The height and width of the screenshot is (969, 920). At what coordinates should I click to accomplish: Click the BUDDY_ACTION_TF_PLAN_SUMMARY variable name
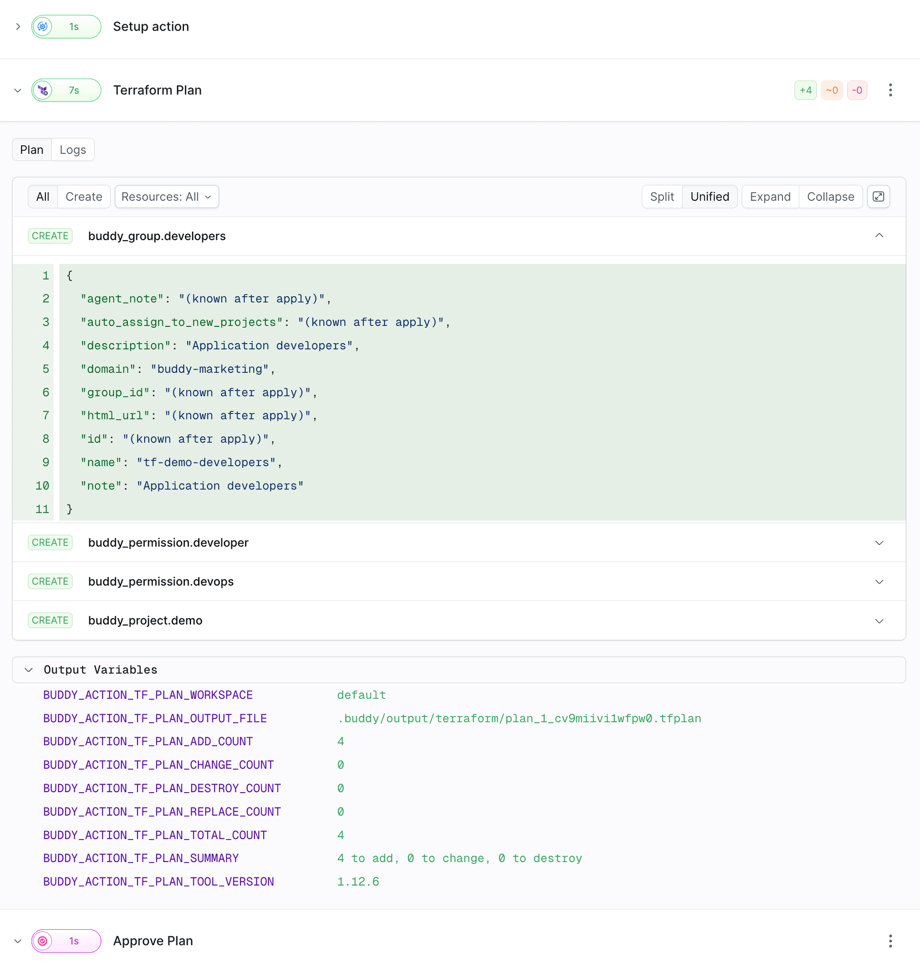pos(141,858)
